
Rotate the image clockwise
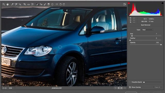pos(64,4)
